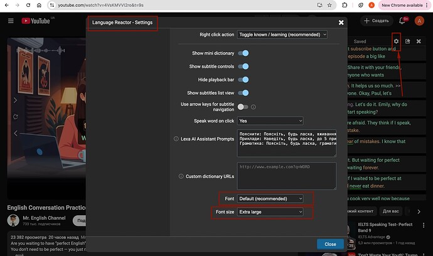Toggle Show subtitles list view

(x=243, y=93)
